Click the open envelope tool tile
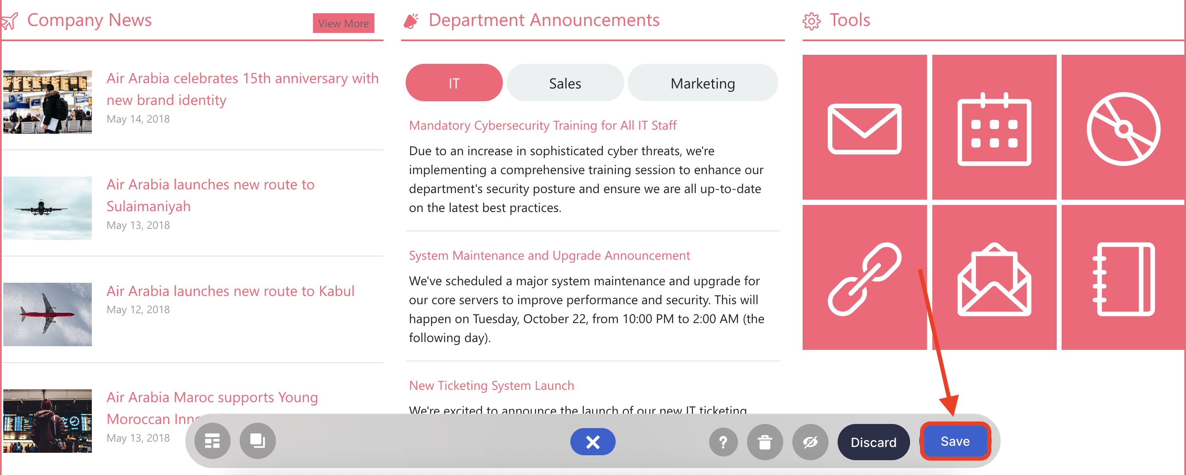Image resolution: width=1186 pixels, height=475 pixels. pyautogui.click(x=994, y=278)
